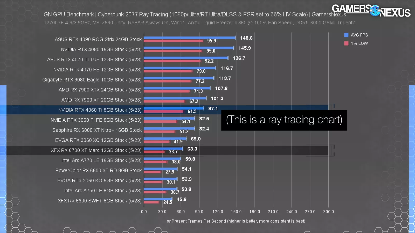Click the Intel Arc A770 LE 16GB label

(101, 161)
